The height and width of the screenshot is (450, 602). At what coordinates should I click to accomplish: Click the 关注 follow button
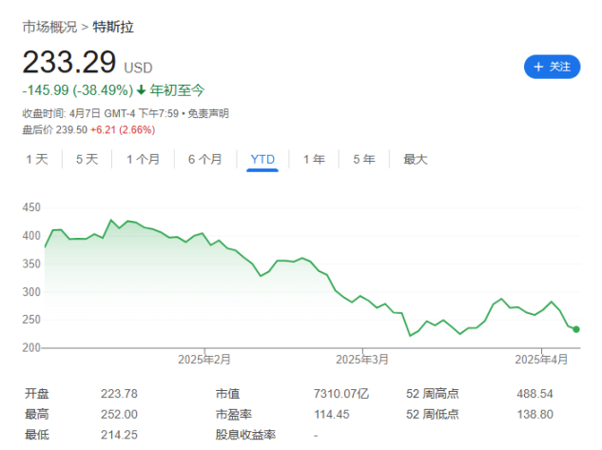coord(553,67)
